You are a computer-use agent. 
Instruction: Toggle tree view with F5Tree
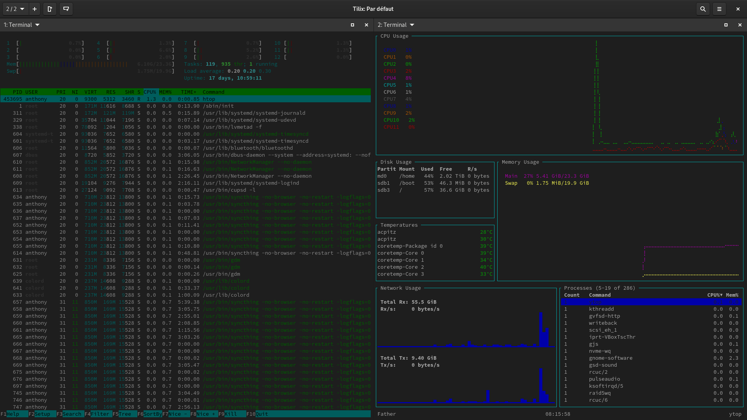(x=123, y=414)
